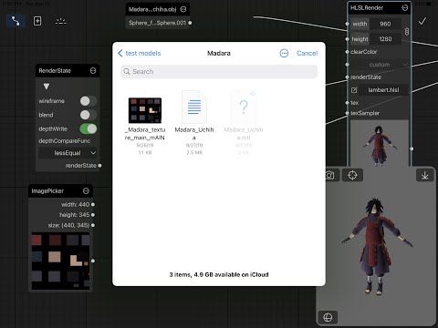The height and width of the screenshot is (328, 438).
Task: Click the width value 960 field
Action: pos(385,24)
